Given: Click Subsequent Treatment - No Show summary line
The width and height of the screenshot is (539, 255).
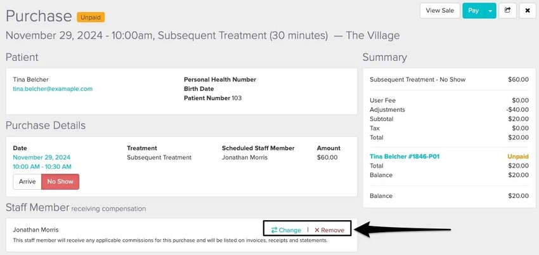Looking at the screenshot, I should coord(417,79).
